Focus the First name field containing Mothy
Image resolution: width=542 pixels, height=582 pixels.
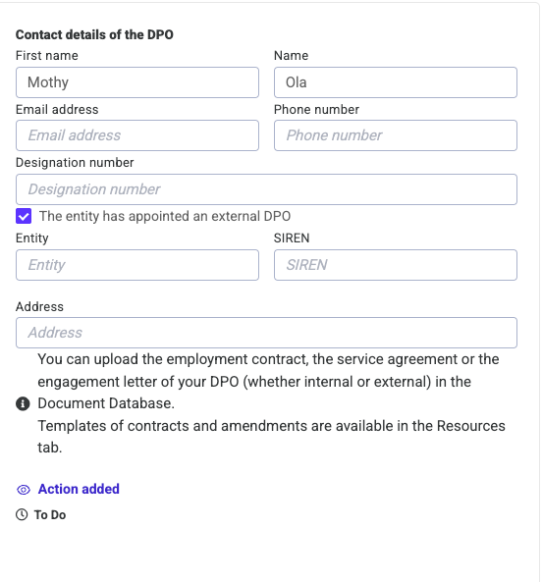tap(137, 82)
